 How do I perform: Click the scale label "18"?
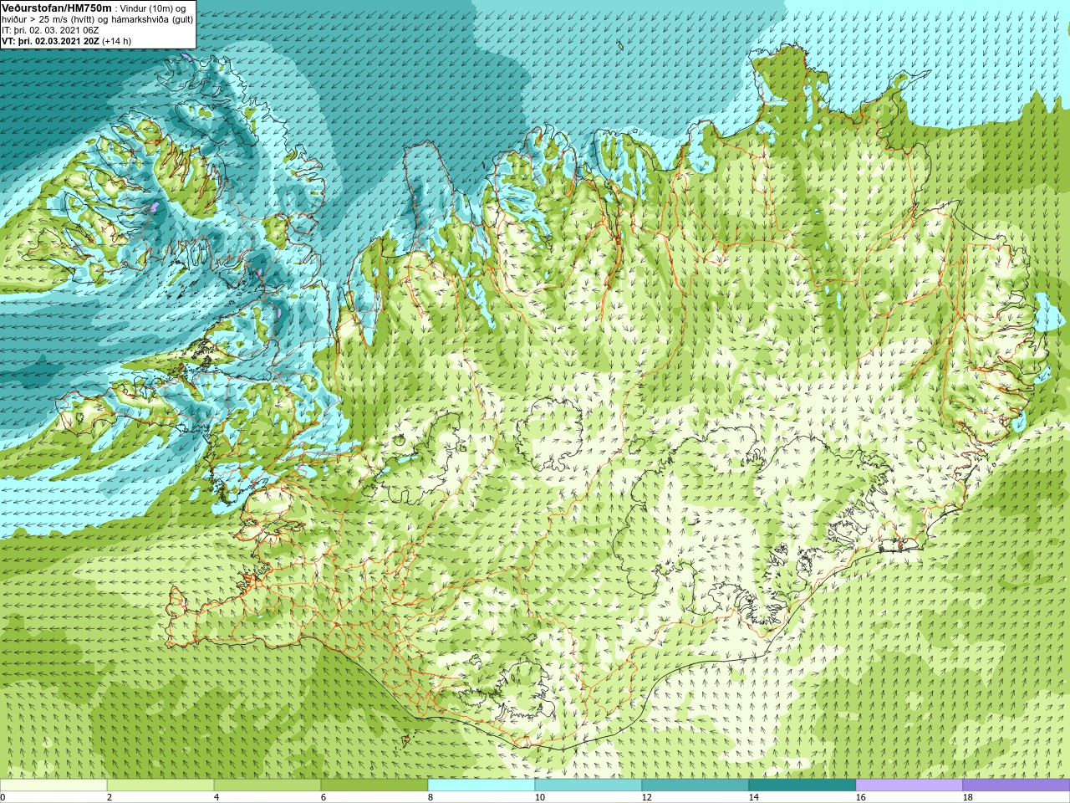967,797
